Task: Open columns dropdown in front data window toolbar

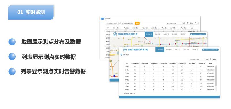Action: click(215, 59)
